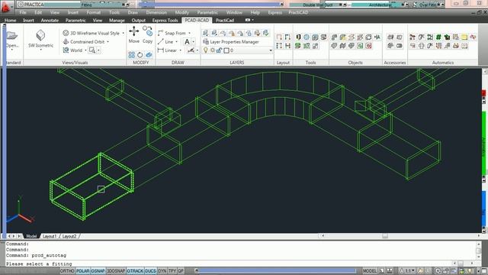Click the layer color square swatch
This screenshot has width=488, height=275.
pos(226,50)
